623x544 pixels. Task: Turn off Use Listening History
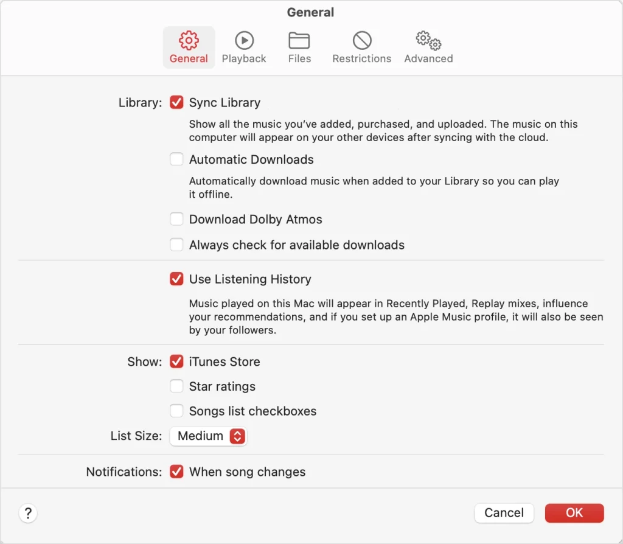click(x=176, y=279)
